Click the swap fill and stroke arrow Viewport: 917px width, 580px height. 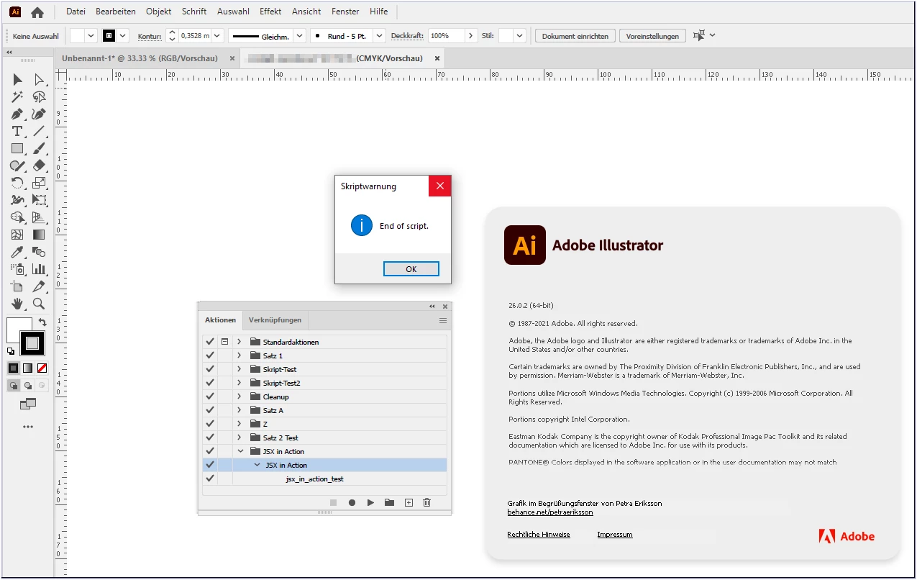click(42, 322)
